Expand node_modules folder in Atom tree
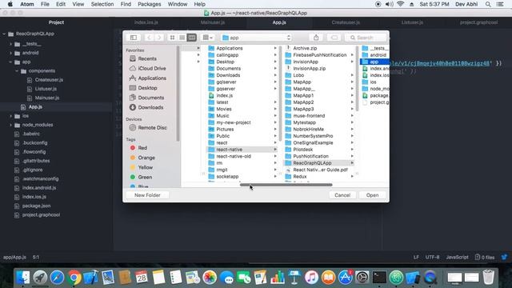The image size is (512, 288). [10, 125]
